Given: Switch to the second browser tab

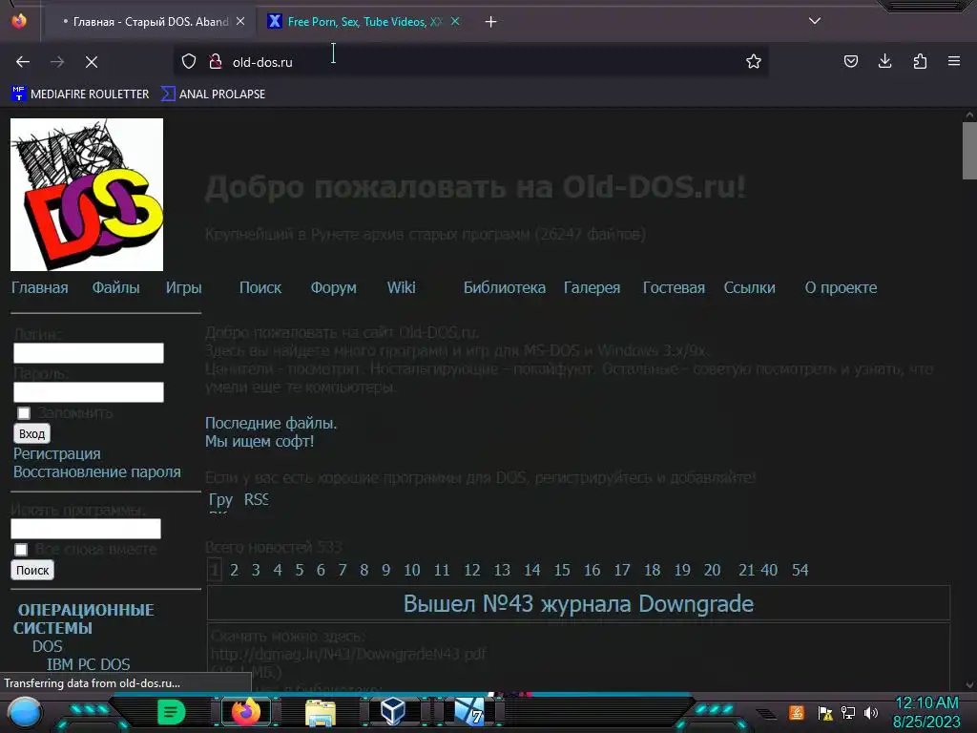Looking at the screenshot, I should point(364,22).
